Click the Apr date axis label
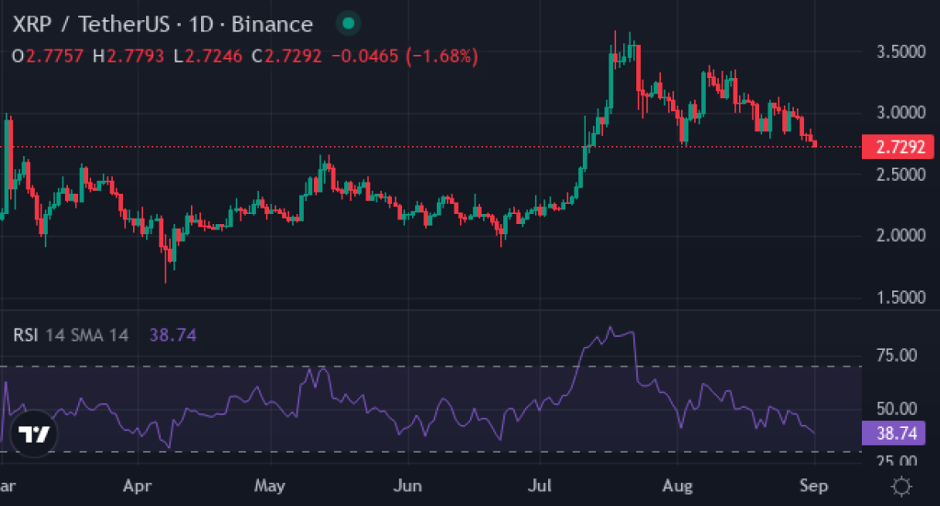 coord(138,486)
